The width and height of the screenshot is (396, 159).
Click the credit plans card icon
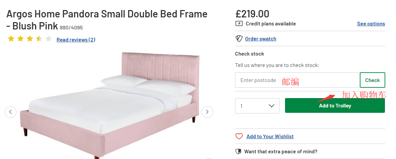click(x=239, y=23)
